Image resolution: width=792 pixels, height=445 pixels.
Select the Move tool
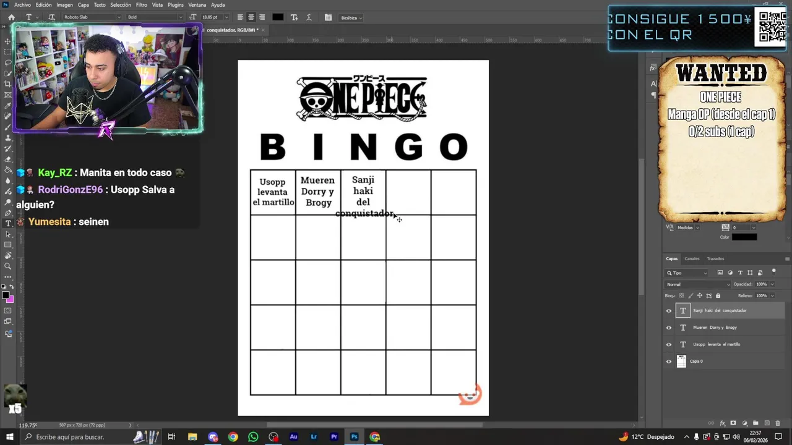point(8,41)
